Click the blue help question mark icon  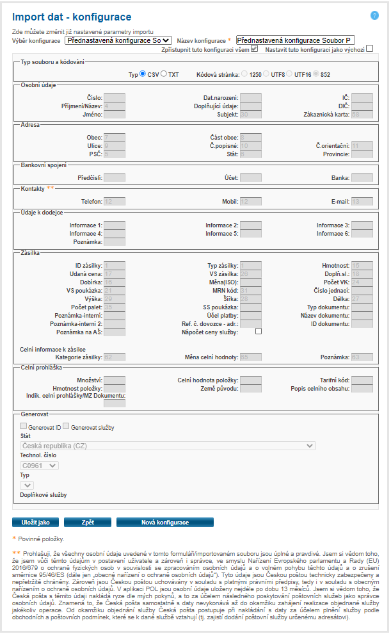click(374, 15)
